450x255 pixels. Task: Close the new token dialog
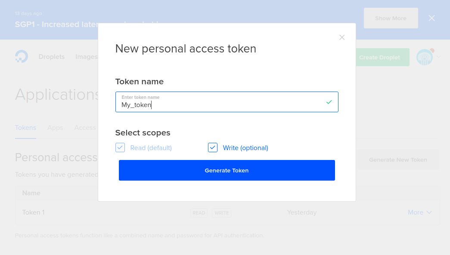342,37
